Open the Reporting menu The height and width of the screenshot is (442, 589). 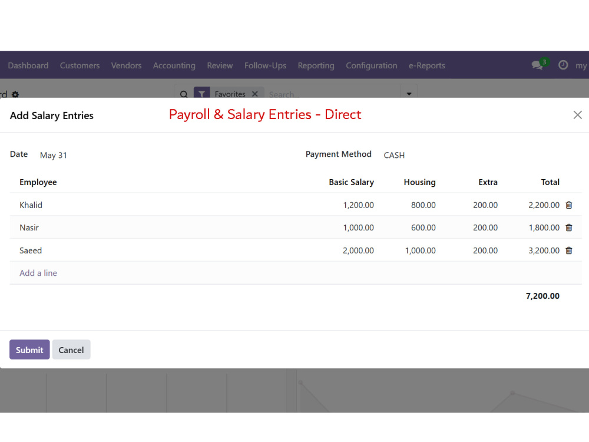click(316, 65)
